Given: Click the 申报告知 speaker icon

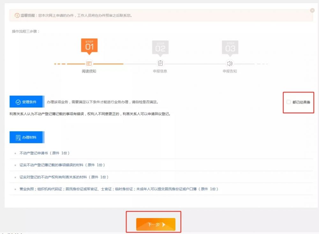Looking at the screenshot, I should 230,63.
